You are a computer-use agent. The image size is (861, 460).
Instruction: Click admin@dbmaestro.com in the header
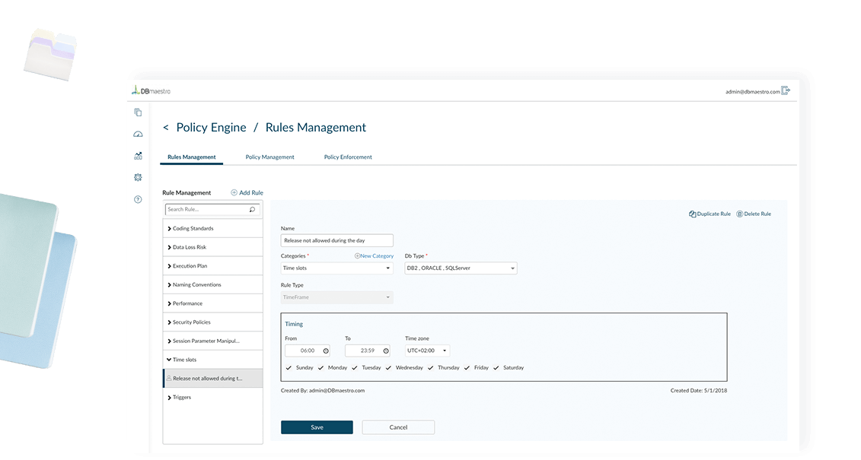click(x=752, y=91)
